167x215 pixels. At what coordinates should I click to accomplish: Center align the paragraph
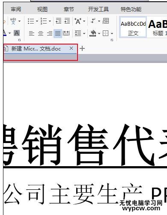coord(41,33)
